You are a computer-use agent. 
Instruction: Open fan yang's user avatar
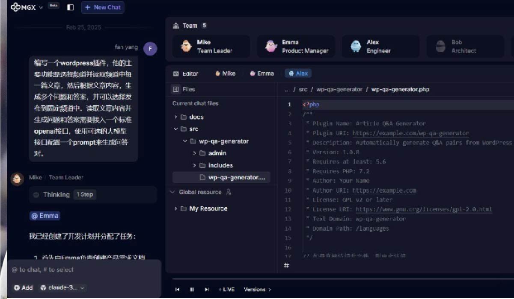pyautogui.click(x=150, y=49)
